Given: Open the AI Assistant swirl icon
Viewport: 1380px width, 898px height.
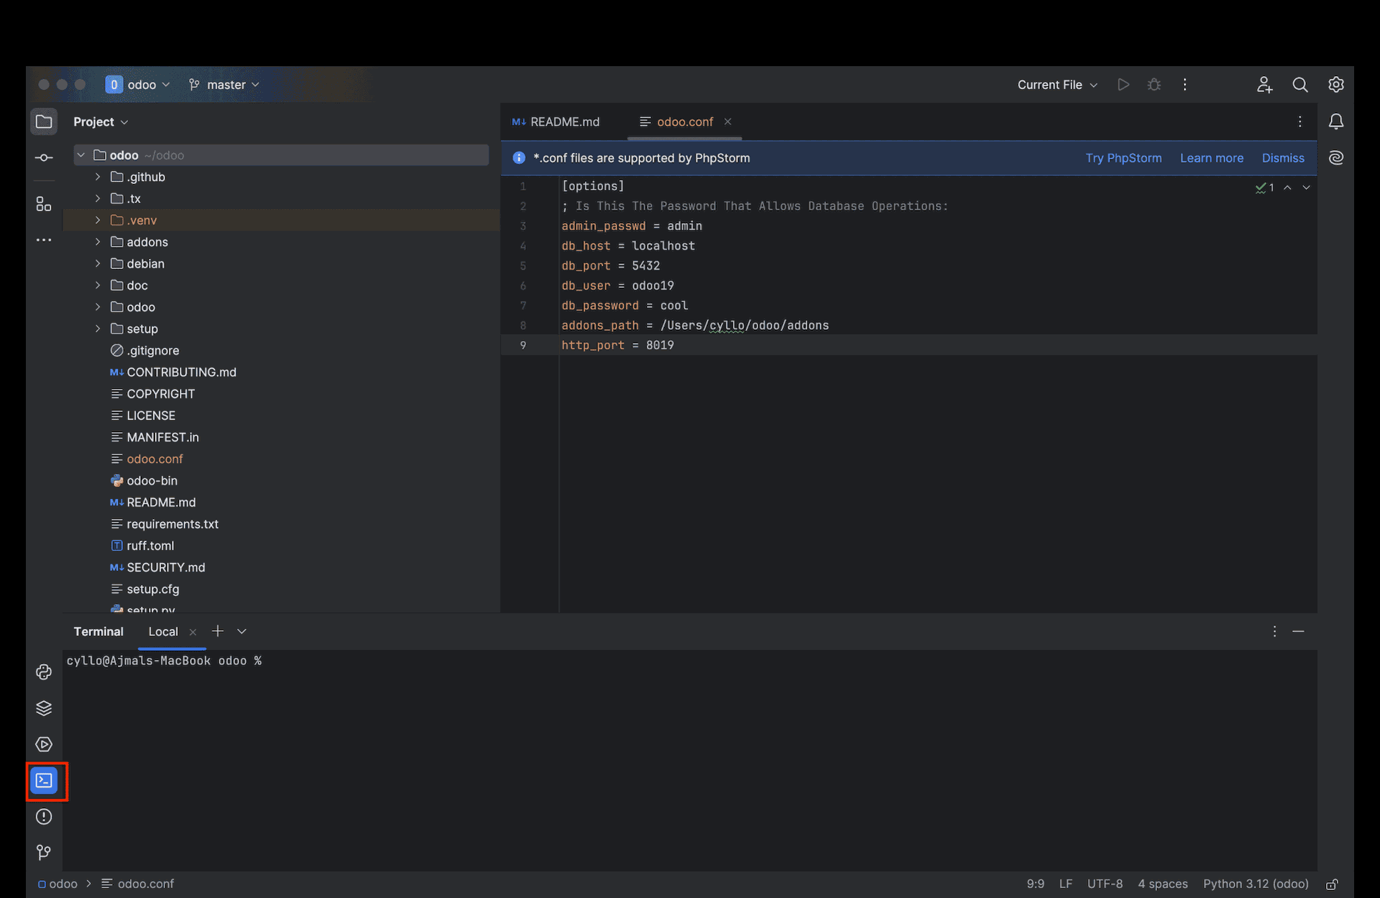Looking at the screenshot, I should click(x=1335, y=158).
